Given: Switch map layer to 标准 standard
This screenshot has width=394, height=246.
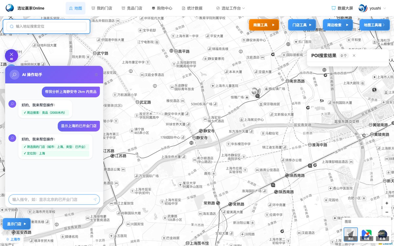Looking at the screenshot, I should tap(366, 235).
